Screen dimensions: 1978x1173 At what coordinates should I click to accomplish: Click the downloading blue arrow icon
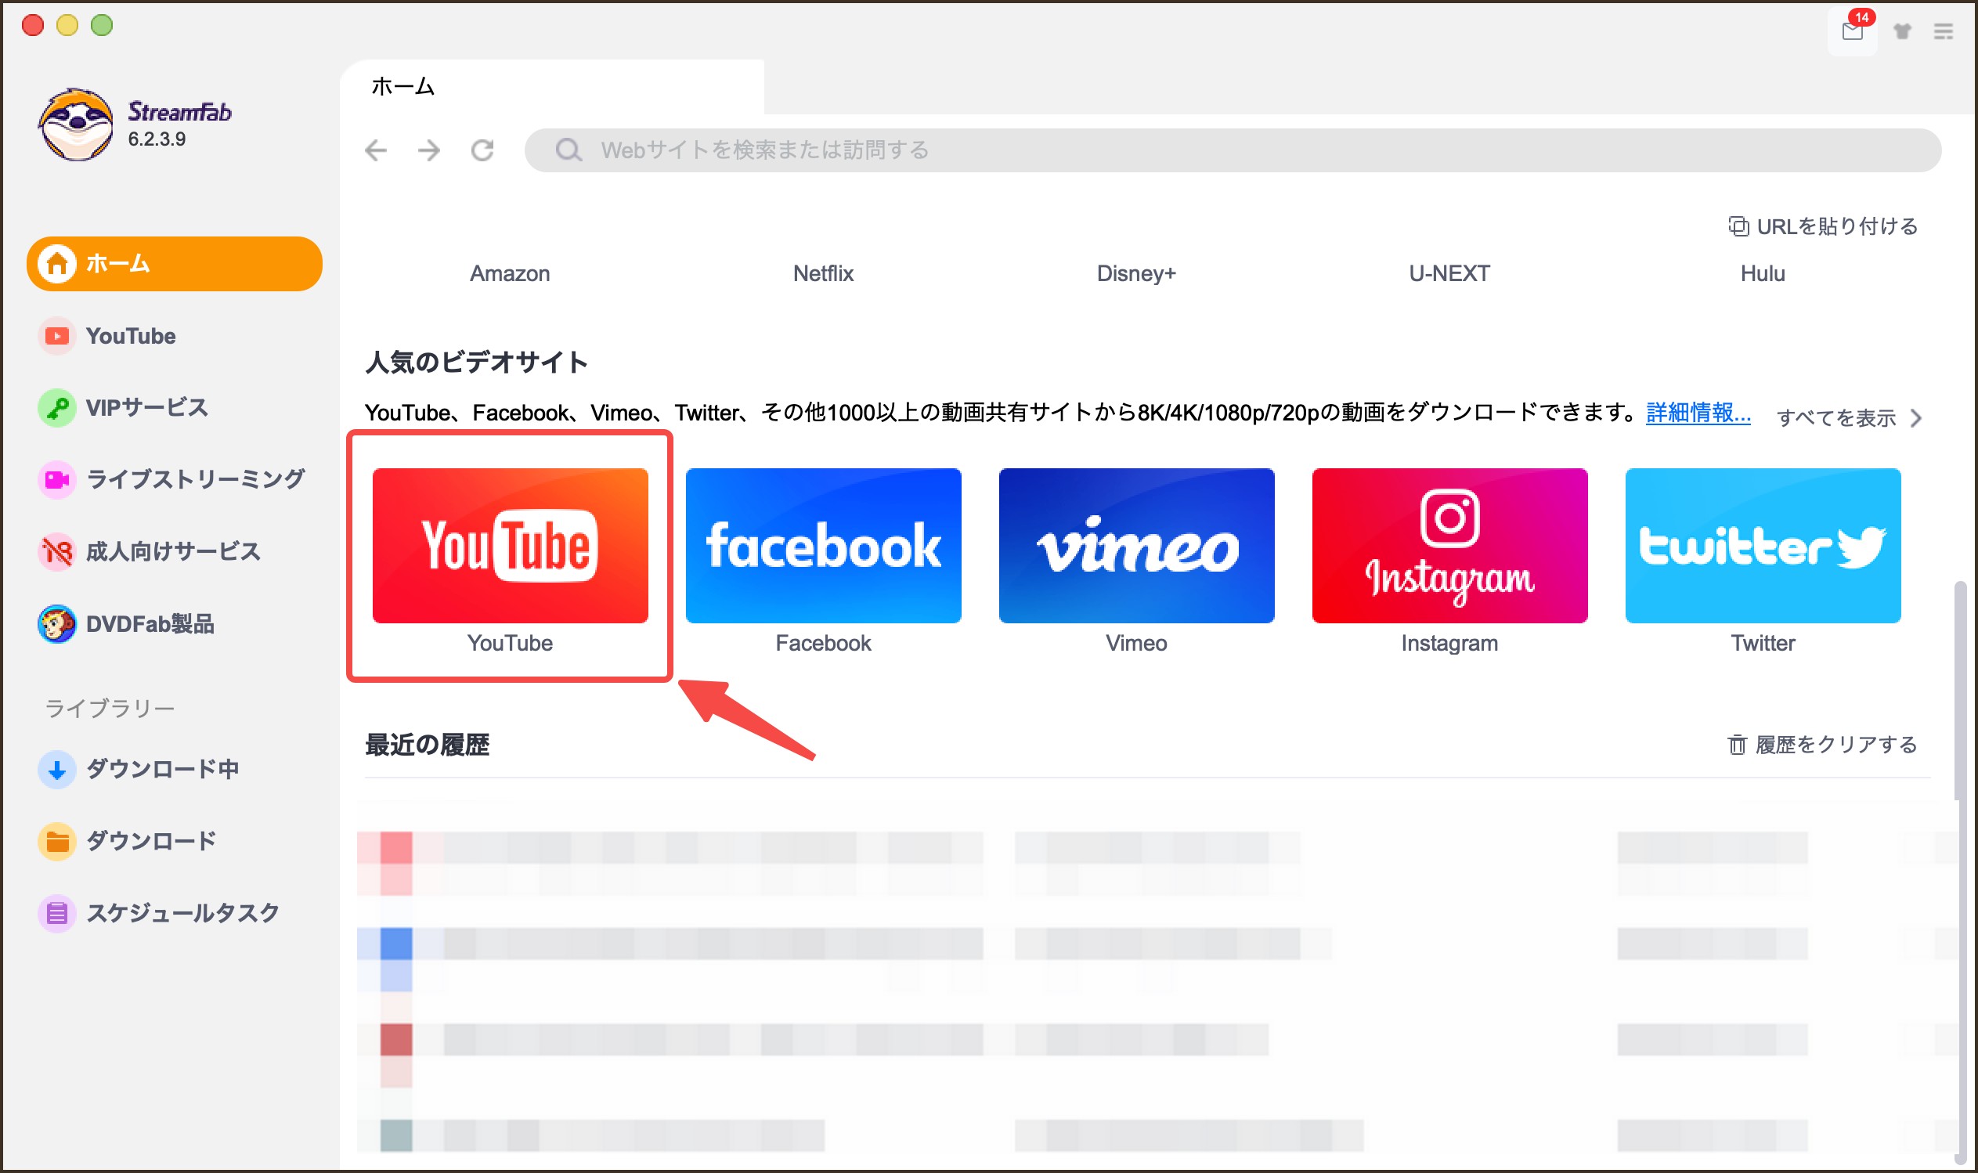pos(57,769)
